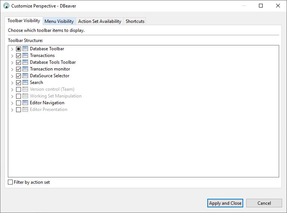
Task: Click Apply and Close
Action: (x=225, y=203)
